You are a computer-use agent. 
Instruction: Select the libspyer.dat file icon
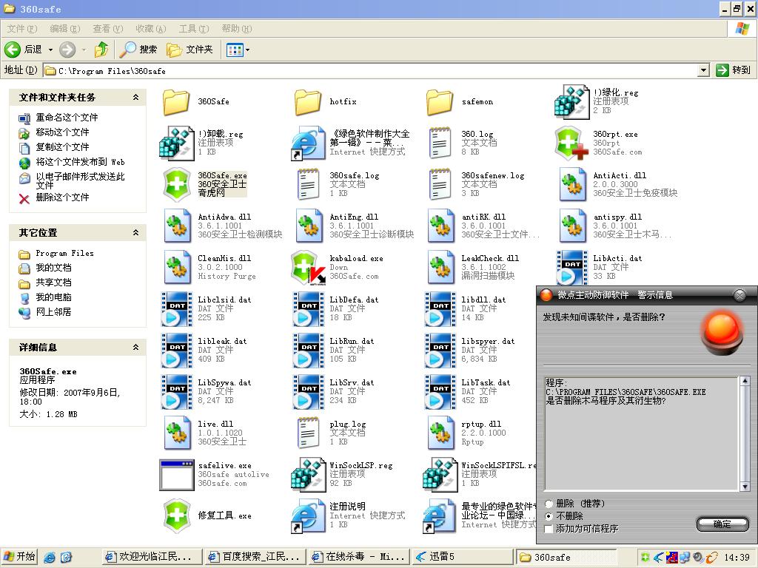440,351
